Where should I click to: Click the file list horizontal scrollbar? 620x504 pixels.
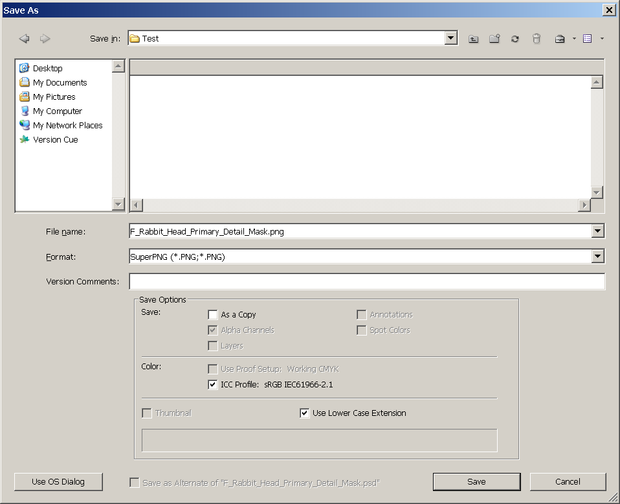[x=360, y=205]
